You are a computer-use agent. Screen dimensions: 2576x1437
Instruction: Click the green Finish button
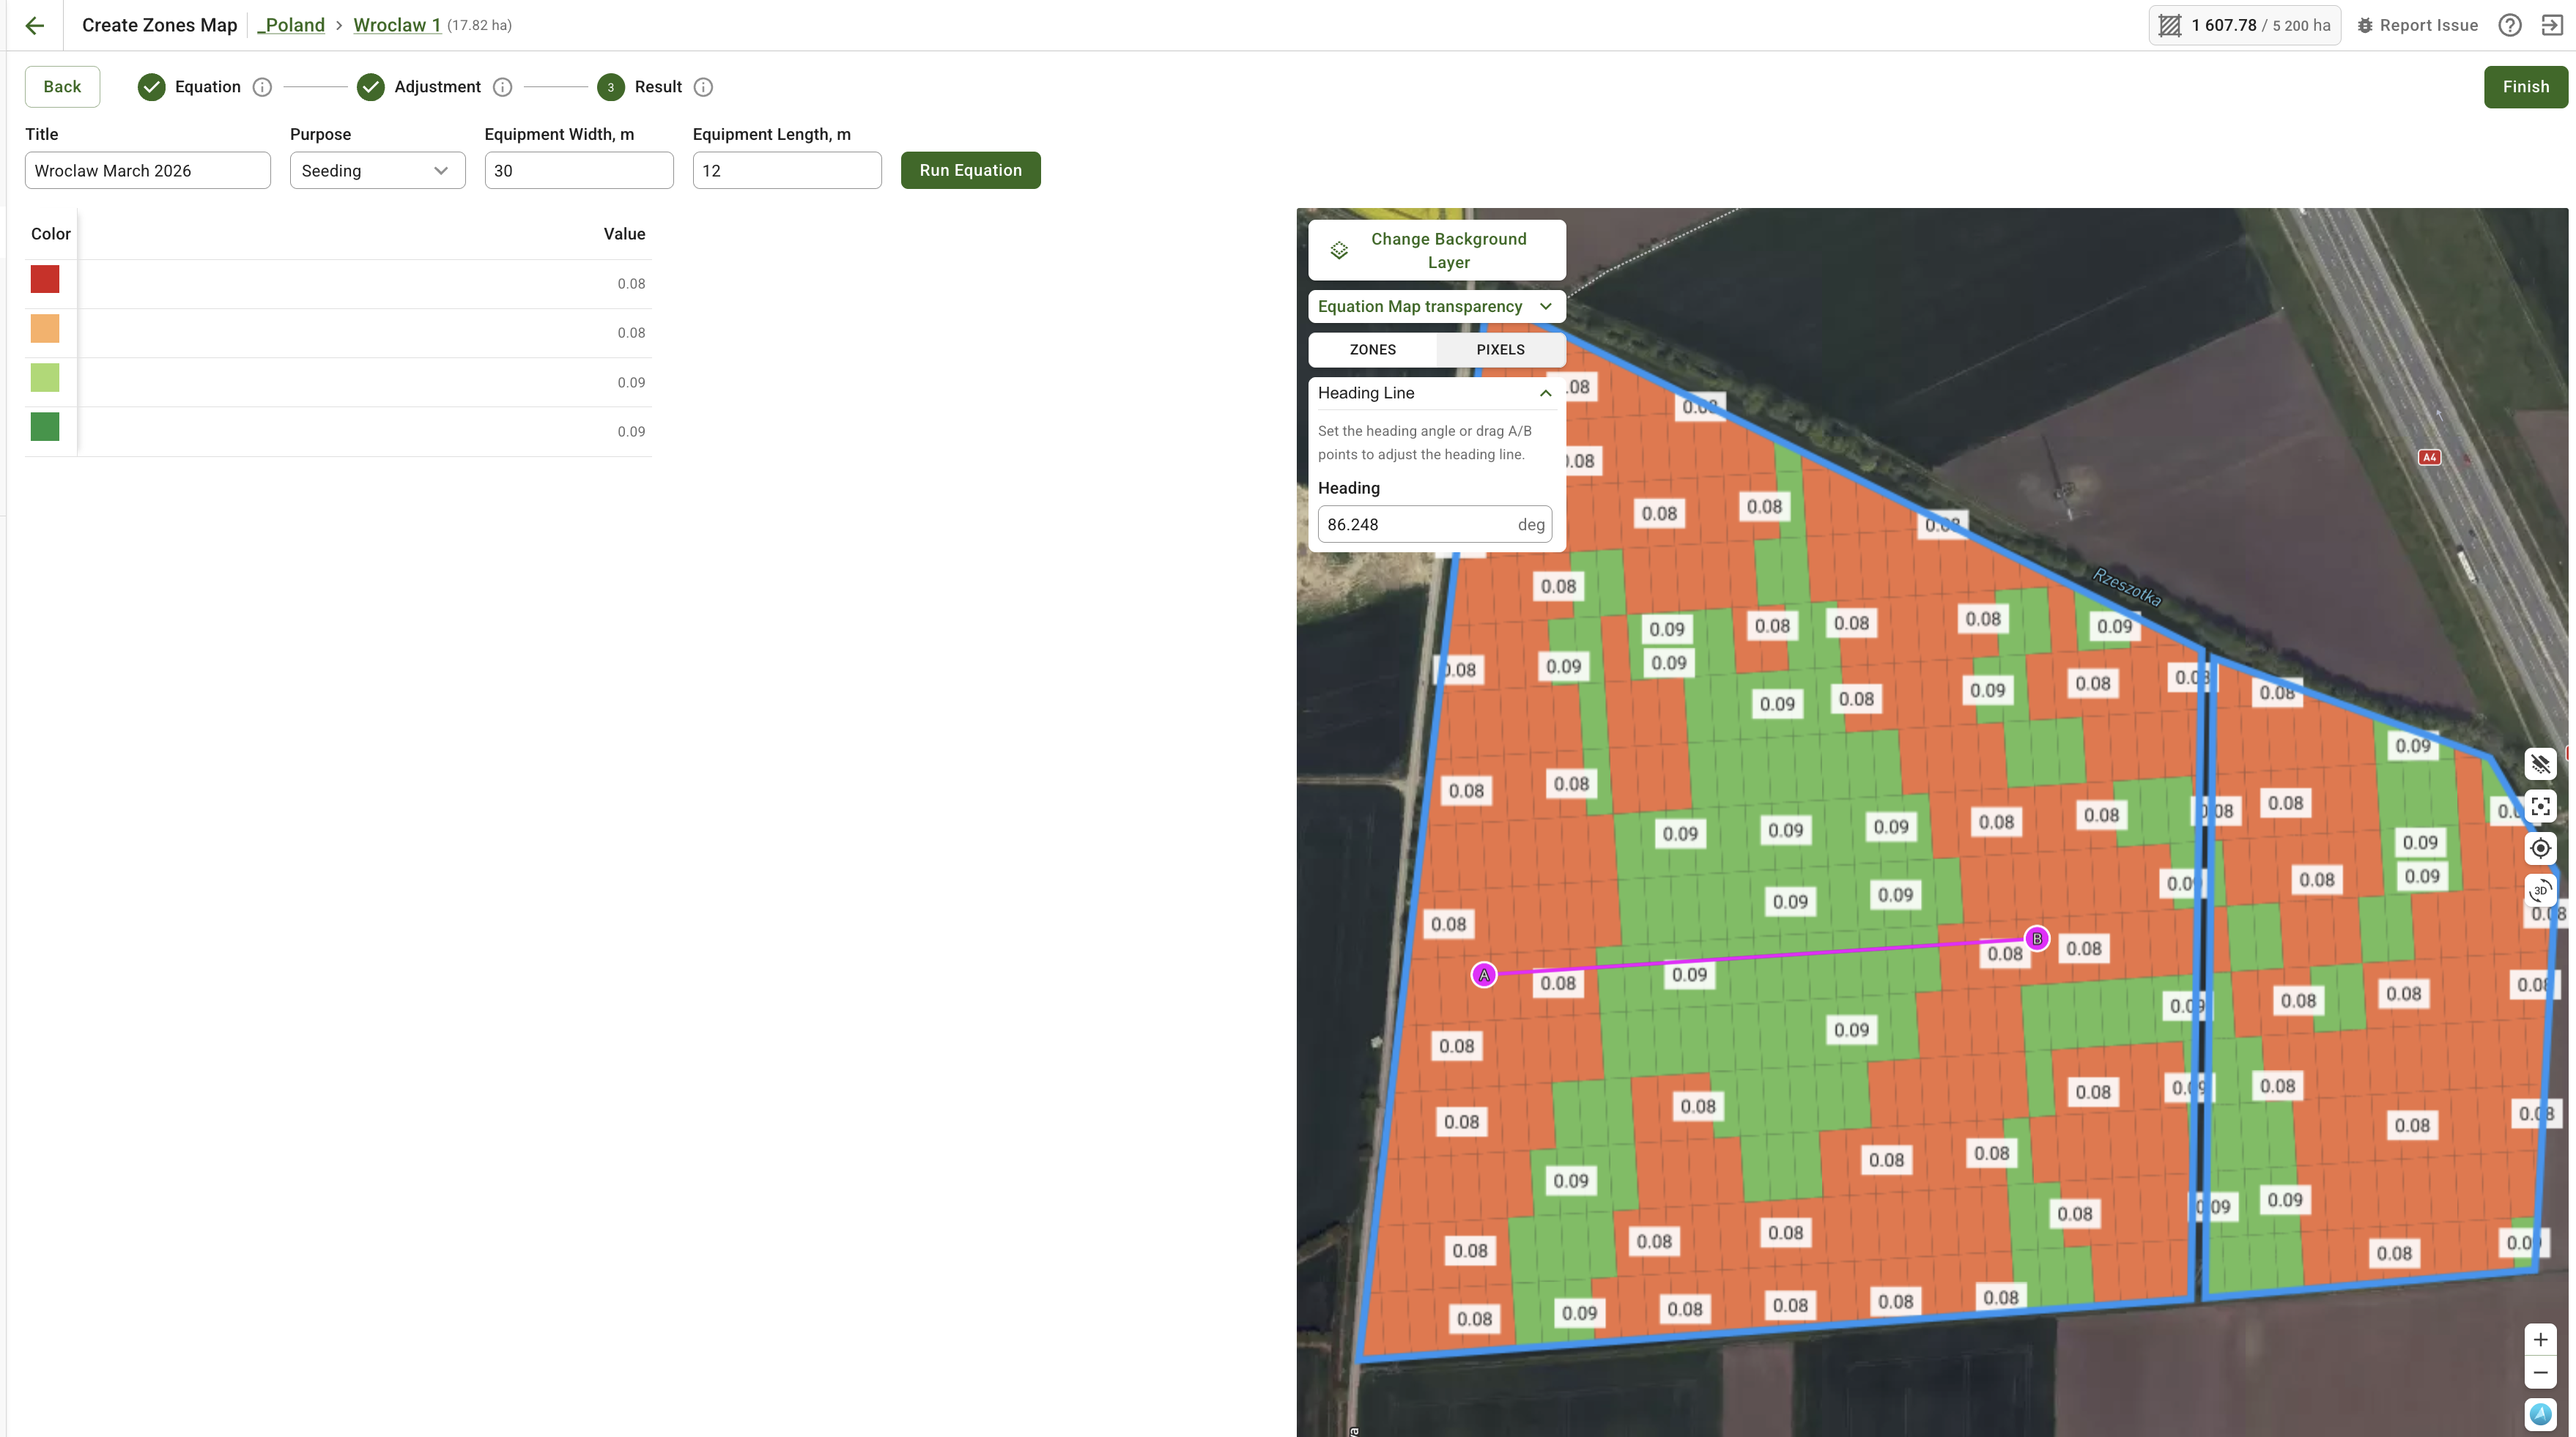tap(2525, 87)
